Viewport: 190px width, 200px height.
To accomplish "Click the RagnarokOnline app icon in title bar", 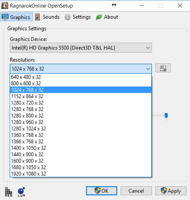I will (5, 5).
